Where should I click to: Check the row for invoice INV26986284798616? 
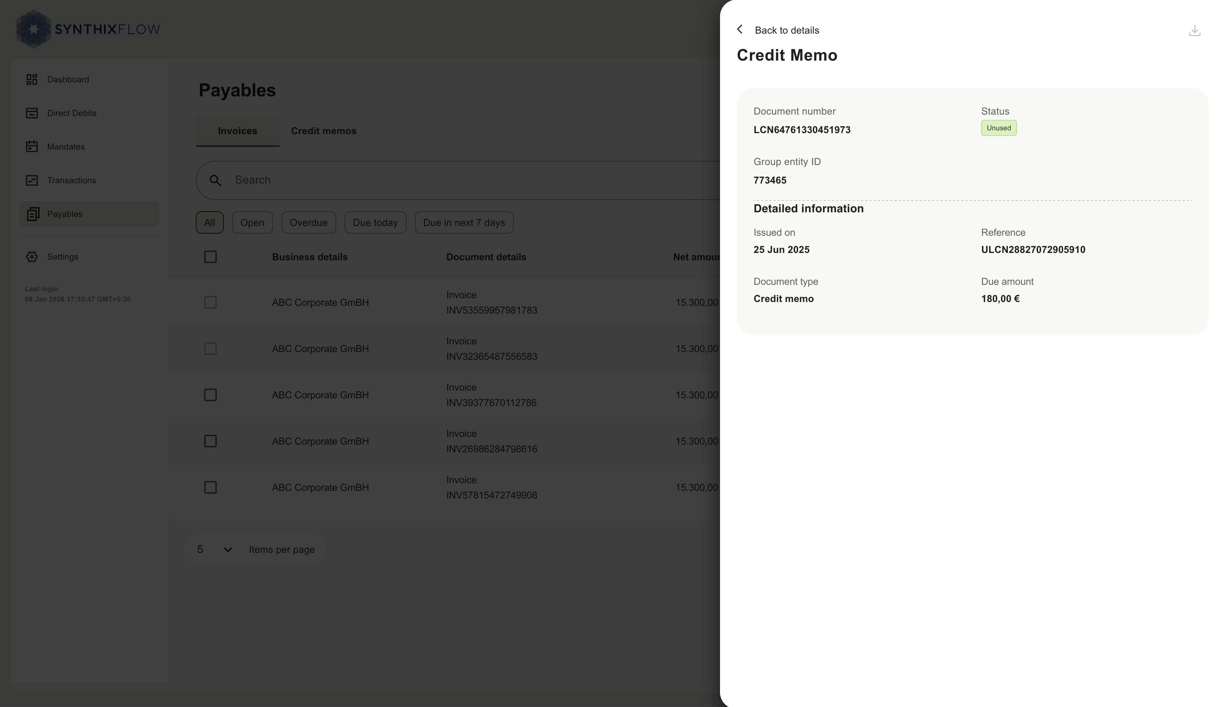click(210, 441)
